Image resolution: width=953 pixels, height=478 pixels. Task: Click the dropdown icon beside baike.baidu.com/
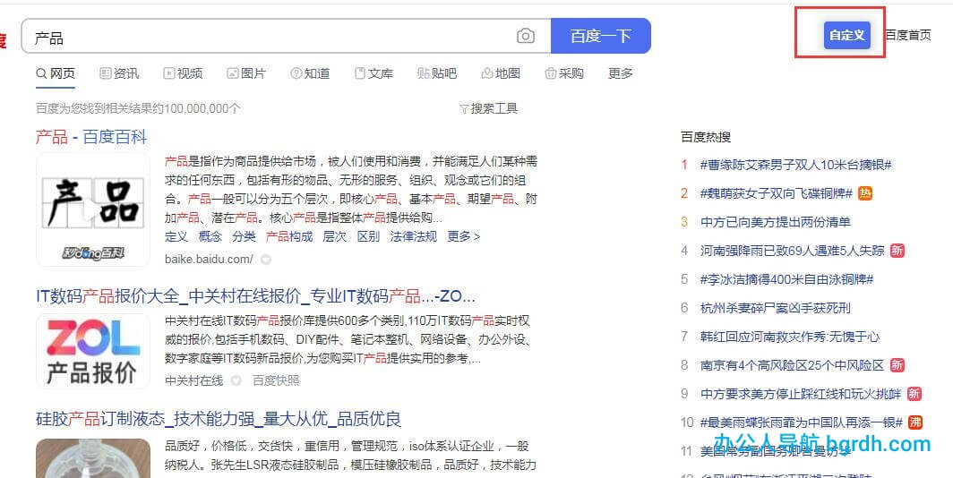tap(266, 260)
